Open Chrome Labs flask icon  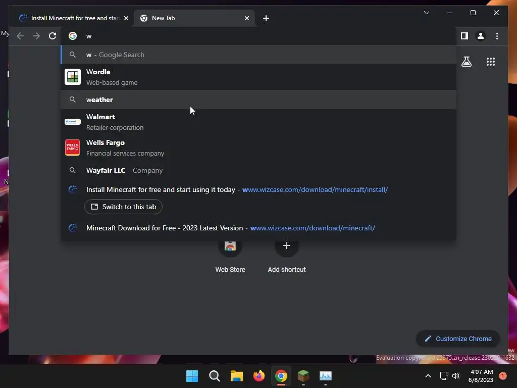click(466, 62)
